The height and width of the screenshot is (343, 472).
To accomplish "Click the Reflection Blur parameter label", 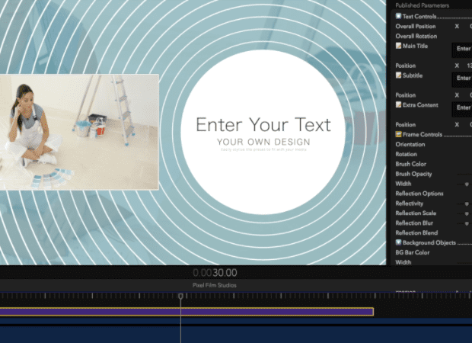I will point(414,223).
